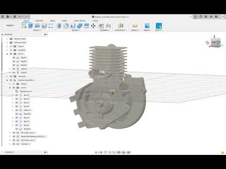226x169 pixels.
Task: Open the INSPECT menu label
Action: tap(135, 30)
